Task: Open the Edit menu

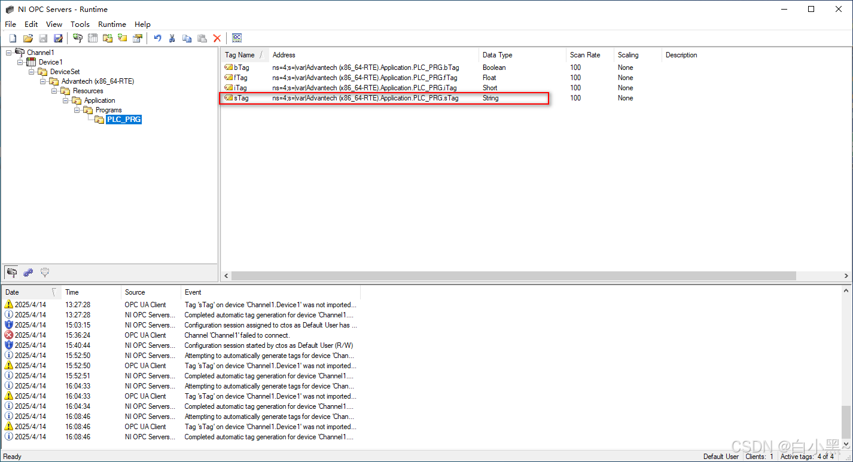Action: (31, 25)
